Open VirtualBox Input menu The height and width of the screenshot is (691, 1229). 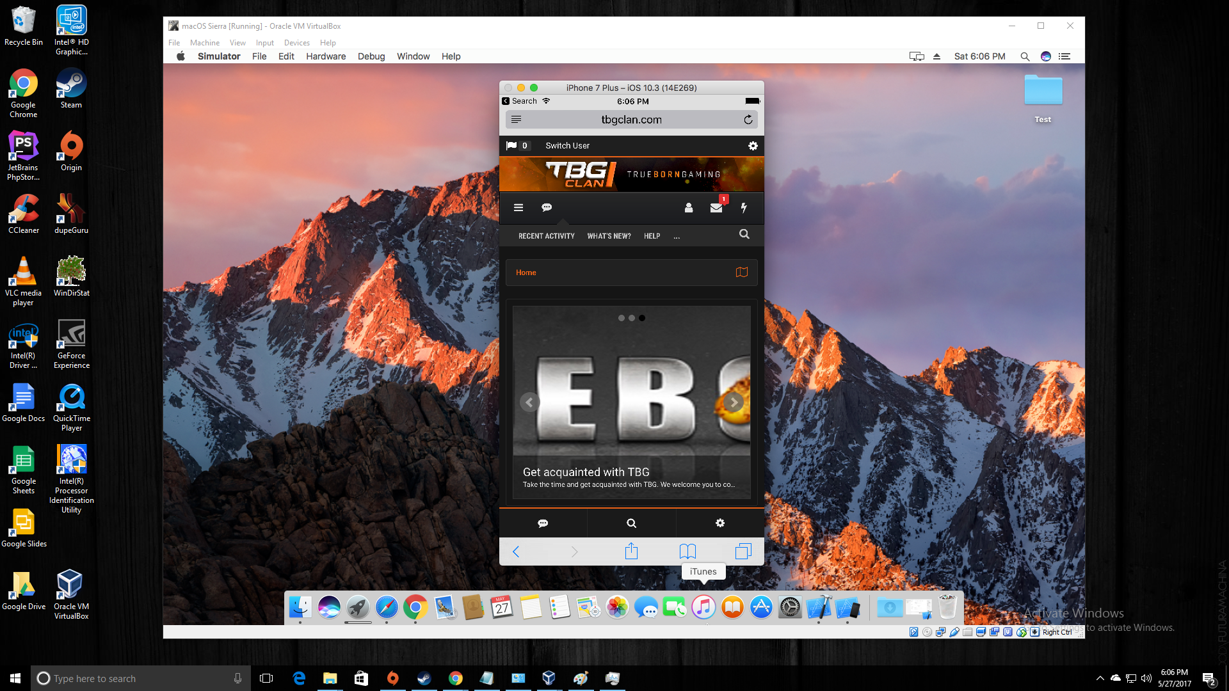265,43
